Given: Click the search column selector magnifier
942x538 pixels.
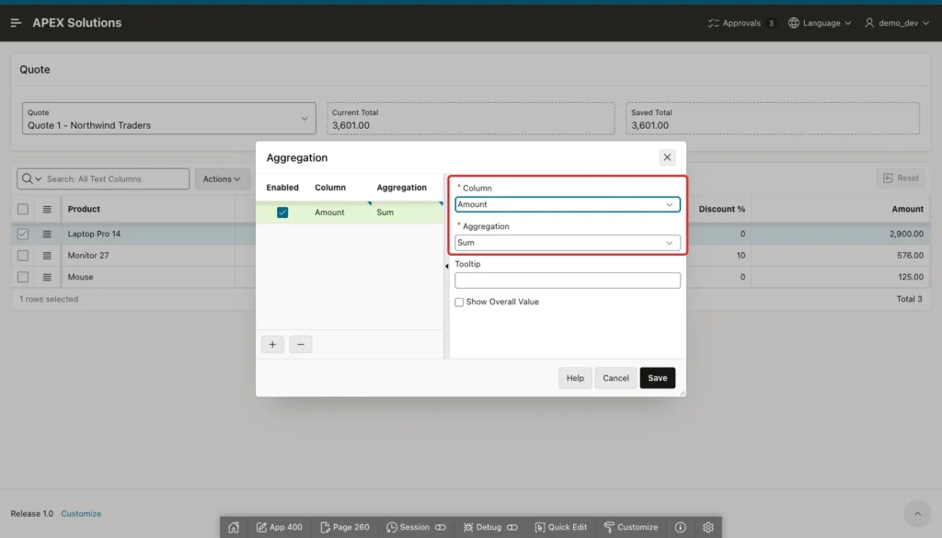Looking at the screenshot, I should pyautogui.click(x=31, y=179).
